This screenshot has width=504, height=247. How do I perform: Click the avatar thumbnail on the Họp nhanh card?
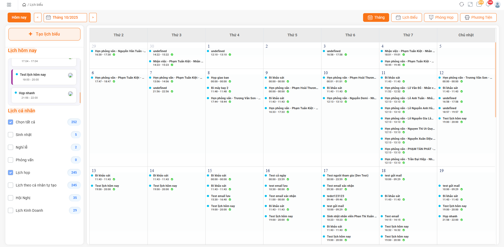pyautogui.click(x=70, y=94)
